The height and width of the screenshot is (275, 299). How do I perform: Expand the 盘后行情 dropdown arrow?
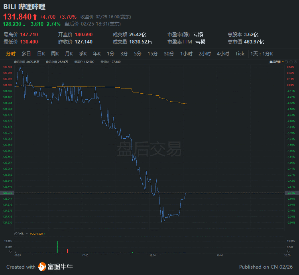(x=283, y=62)
